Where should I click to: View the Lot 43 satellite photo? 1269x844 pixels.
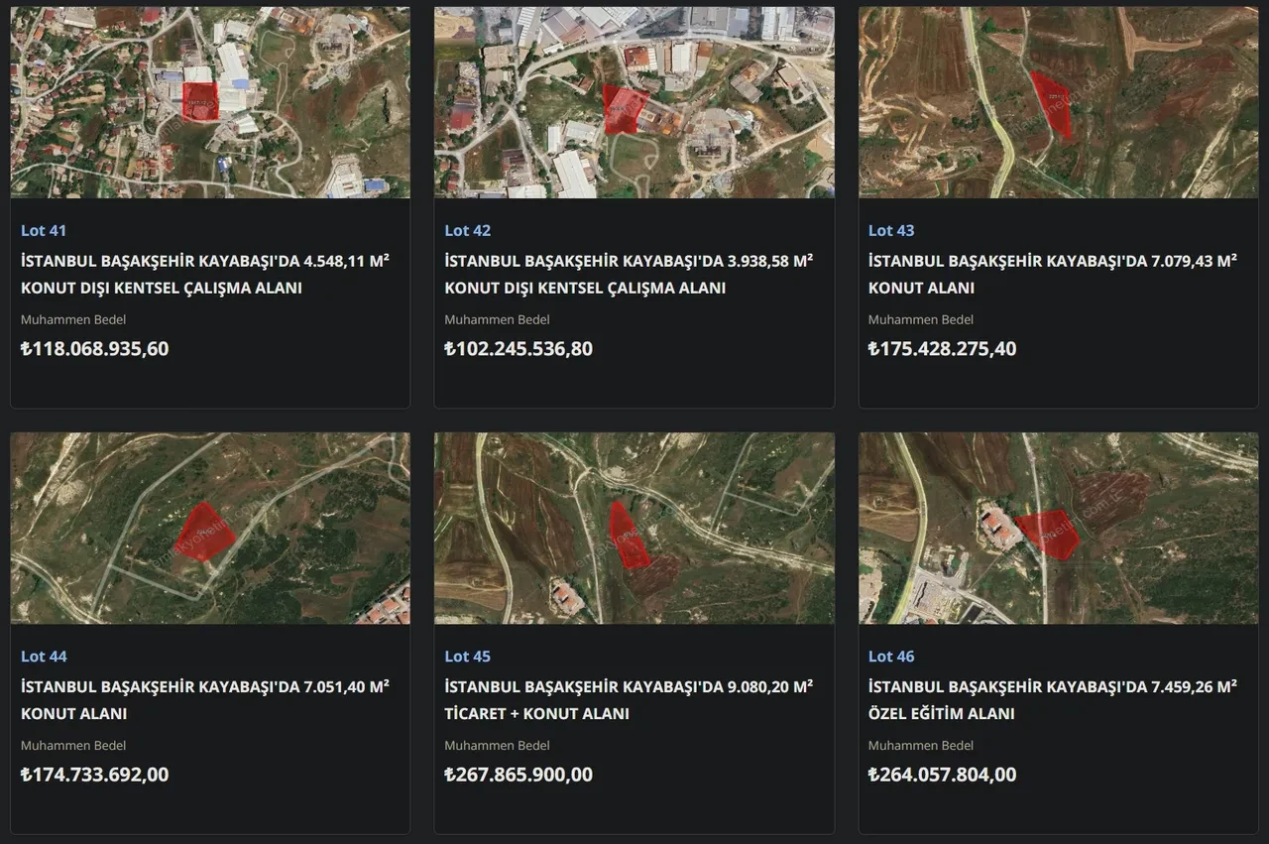(x=1058, y=102)
